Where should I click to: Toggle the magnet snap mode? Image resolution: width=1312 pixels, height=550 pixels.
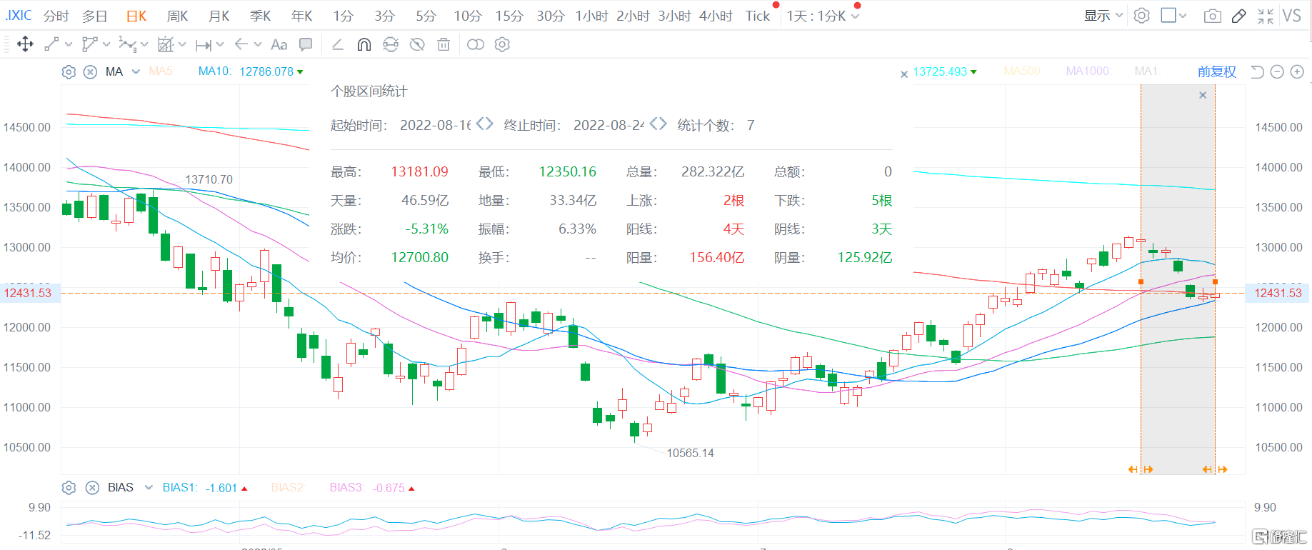point(364,44)
